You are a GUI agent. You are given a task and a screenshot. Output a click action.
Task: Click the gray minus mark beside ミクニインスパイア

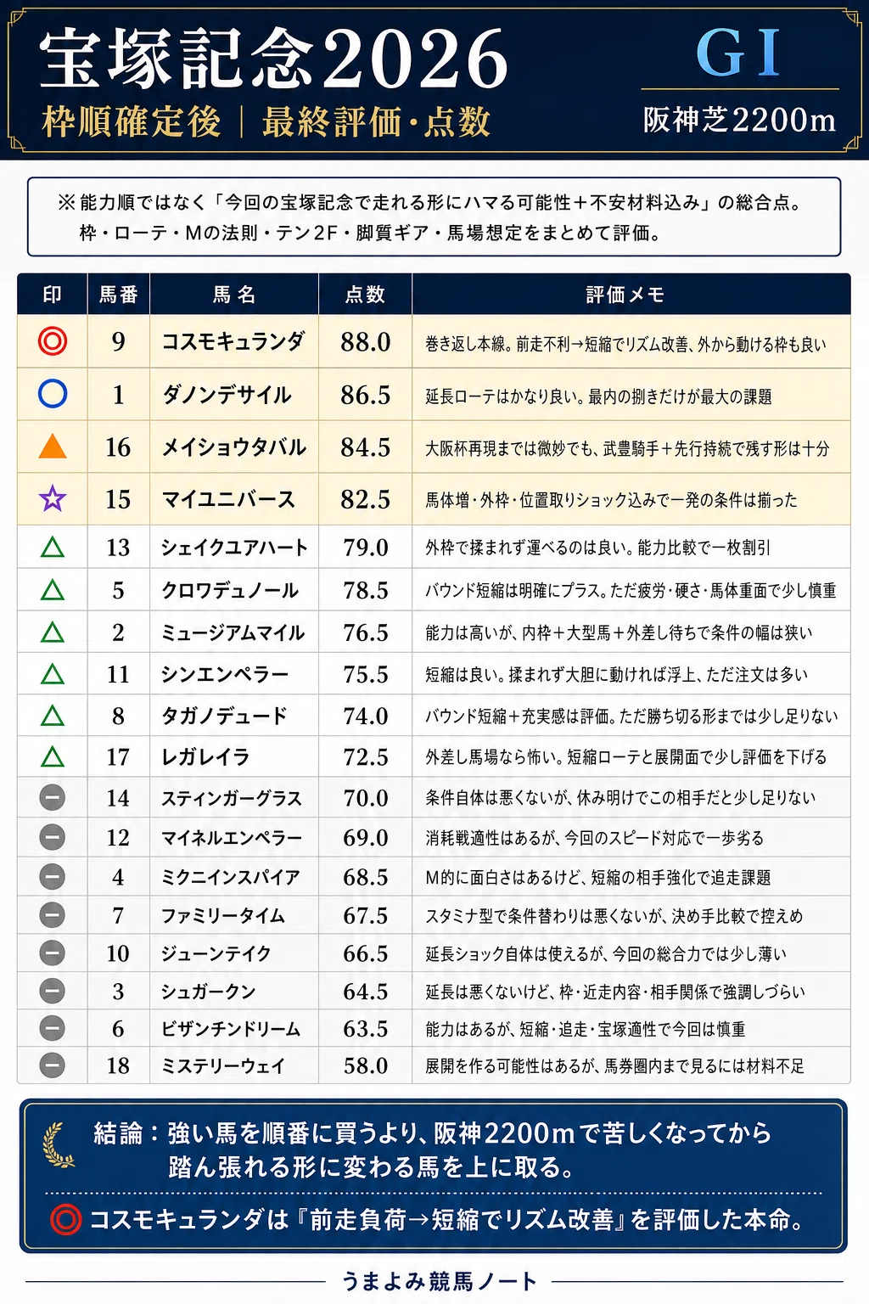click(53, 876)
